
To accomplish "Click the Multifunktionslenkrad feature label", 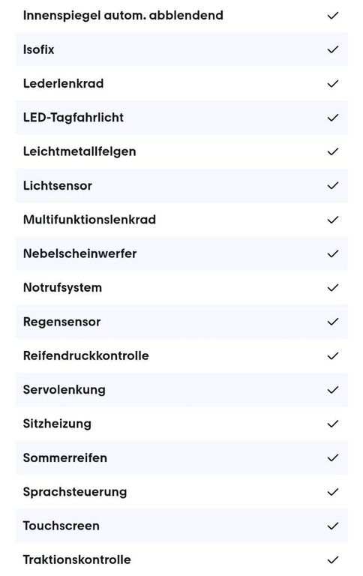I will tap(89, 220).
